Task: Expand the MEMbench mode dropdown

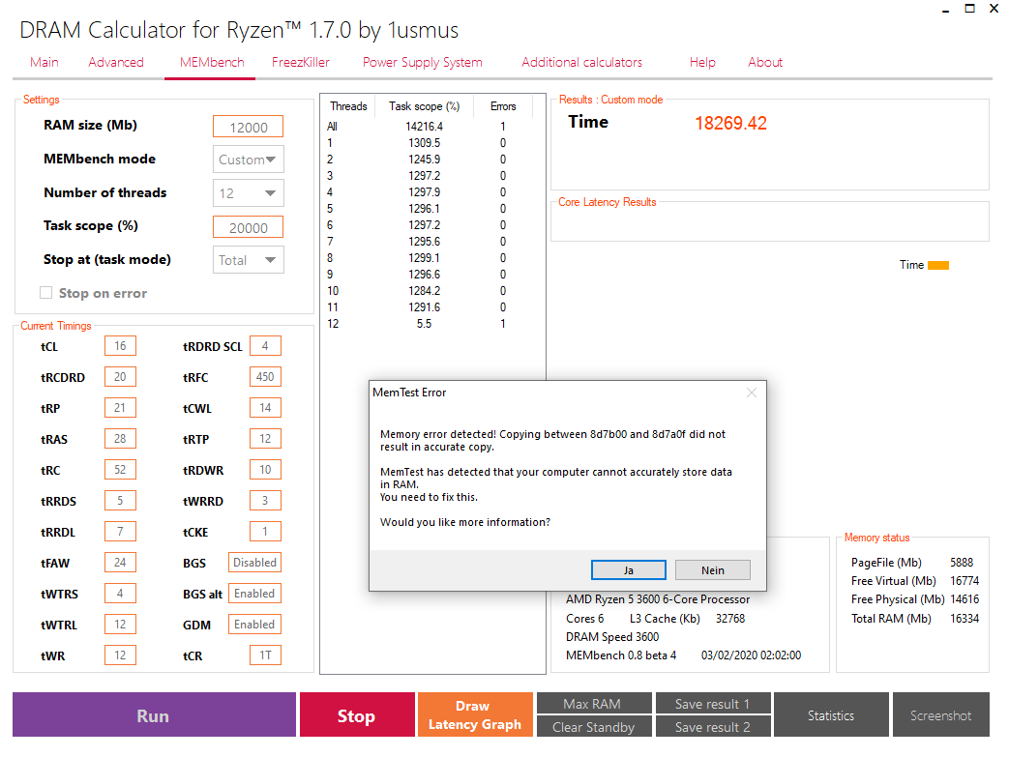Action: (x=249, y=160)
